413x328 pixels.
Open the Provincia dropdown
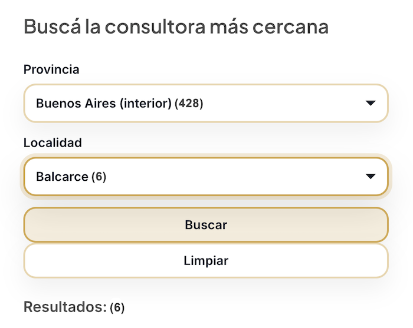pyautogui.click(x=206, y=104)
